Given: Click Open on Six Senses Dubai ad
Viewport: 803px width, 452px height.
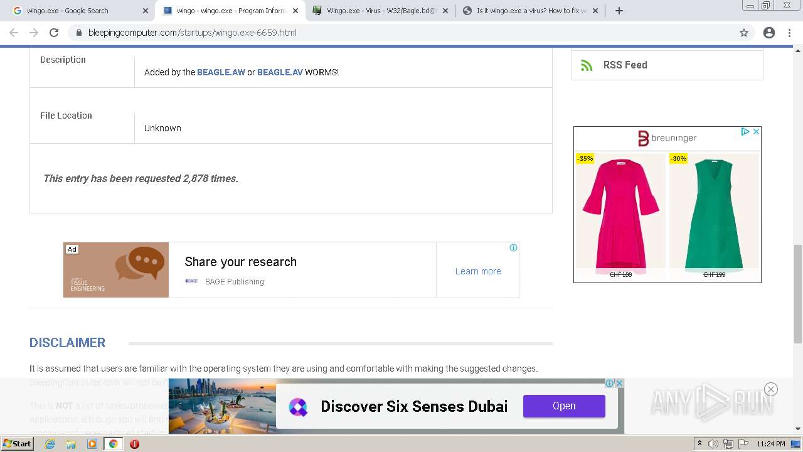Looking at the screenshot, I should point(564,406).
